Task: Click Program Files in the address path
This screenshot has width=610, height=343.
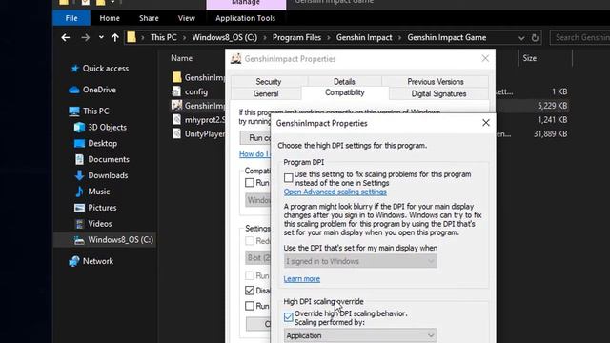Action: point(296,38)
